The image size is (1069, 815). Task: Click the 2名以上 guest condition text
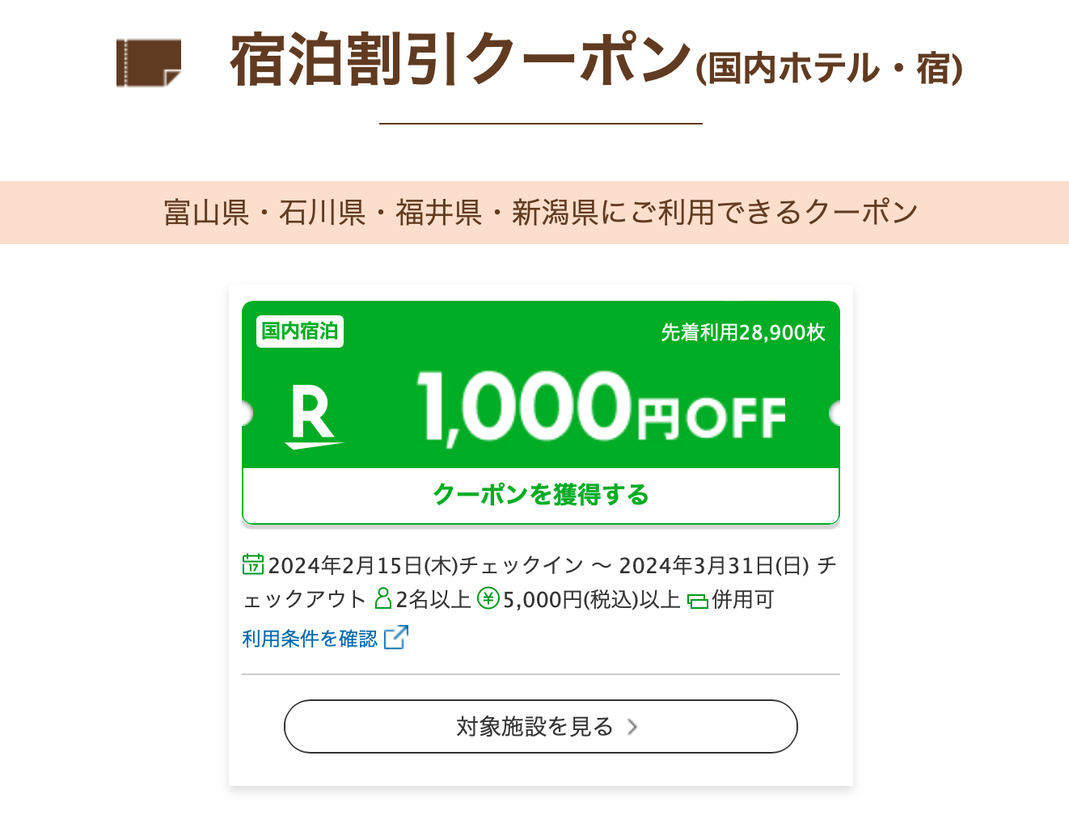(433, 599)
